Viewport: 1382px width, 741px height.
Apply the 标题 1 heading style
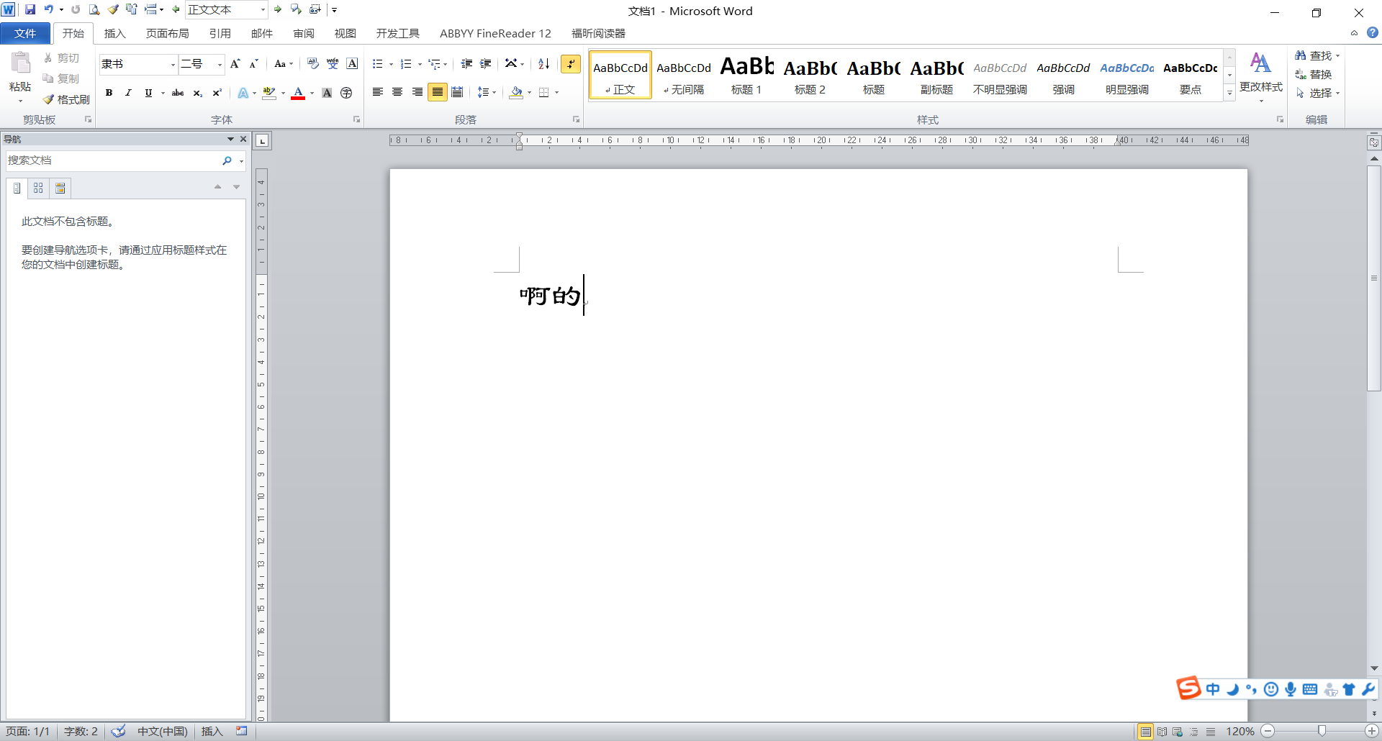pyautogui.click(x=746, y=75)
